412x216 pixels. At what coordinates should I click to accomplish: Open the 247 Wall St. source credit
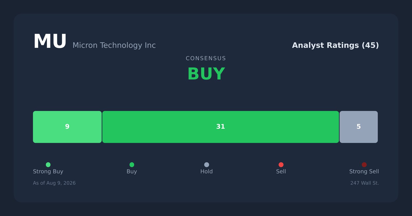pos(365,183)
